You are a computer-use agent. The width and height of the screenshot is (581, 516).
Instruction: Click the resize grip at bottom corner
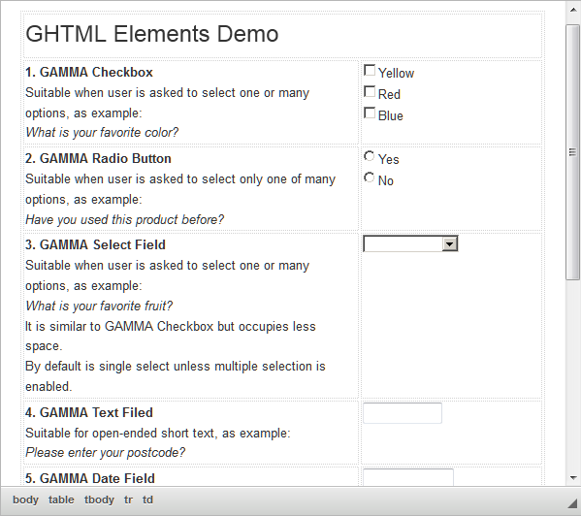tap(572, 502)
